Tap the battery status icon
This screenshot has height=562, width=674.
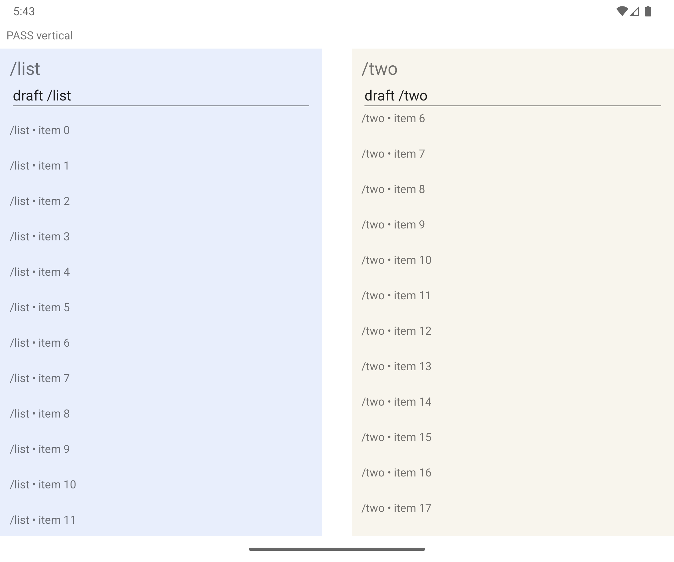[648, 12]
